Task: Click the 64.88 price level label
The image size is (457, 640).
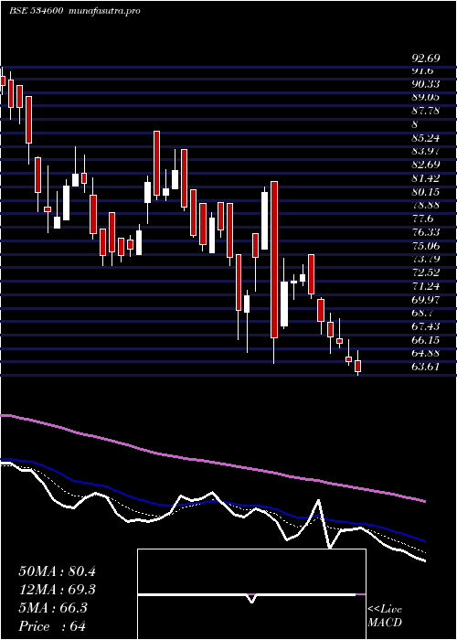Action: [426, 353]
